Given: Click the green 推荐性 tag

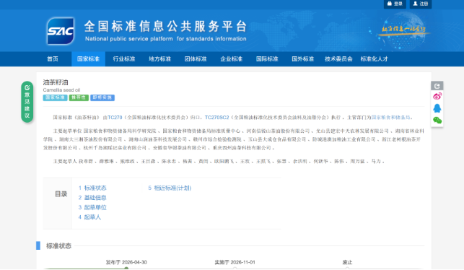Looking at the screenshot, I should coord(79,97).
